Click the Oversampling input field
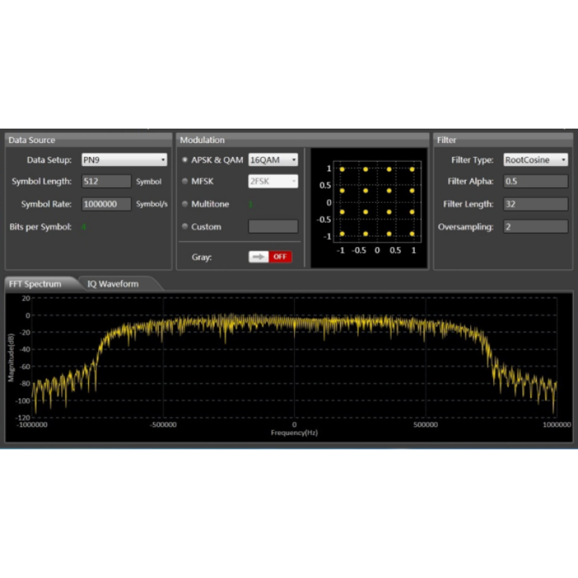Viewport: 578px width, 578px height. point(535,227)
